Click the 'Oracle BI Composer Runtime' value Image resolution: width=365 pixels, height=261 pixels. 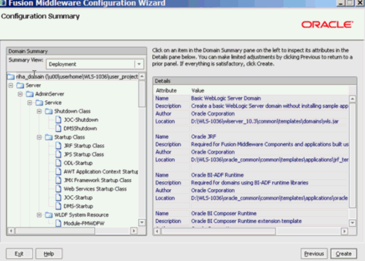[x=224, y=213]
